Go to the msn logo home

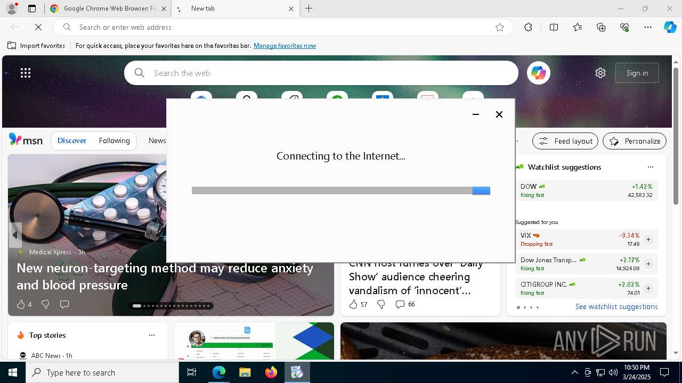(x=26, y=140)
